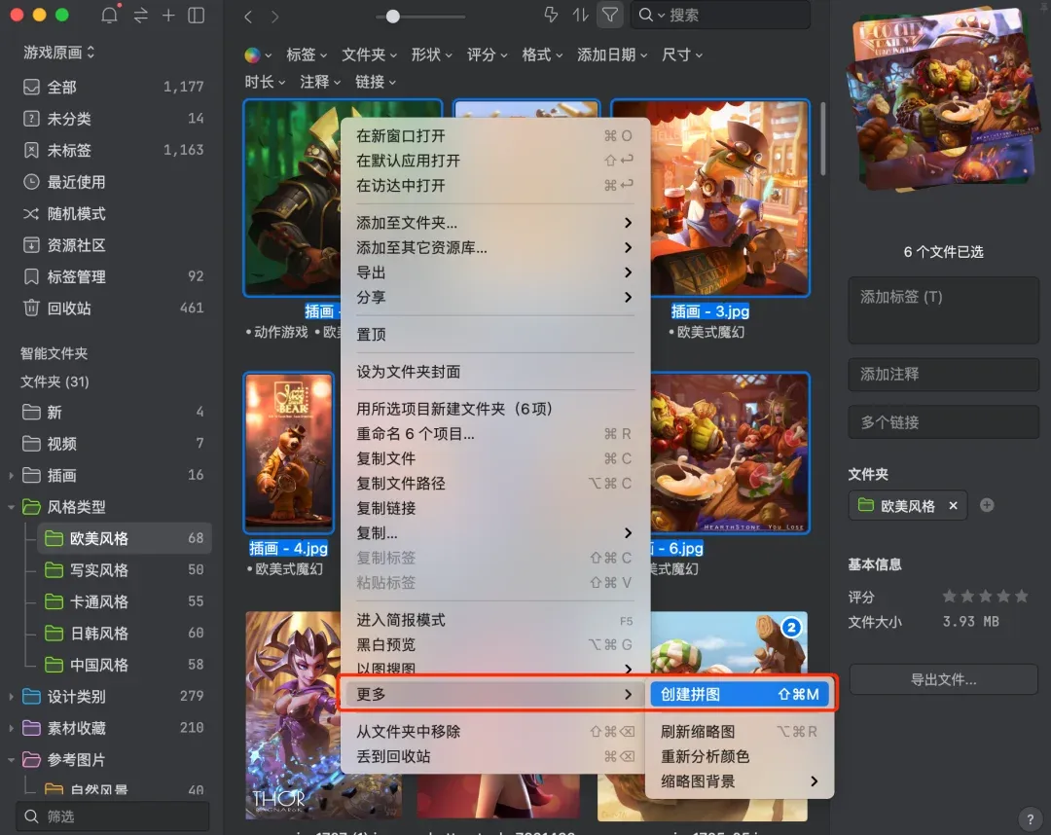The height and width of the screenshot is (835, 1051).
Task: Click the 添加注释 input box
Action: (943, 374)
